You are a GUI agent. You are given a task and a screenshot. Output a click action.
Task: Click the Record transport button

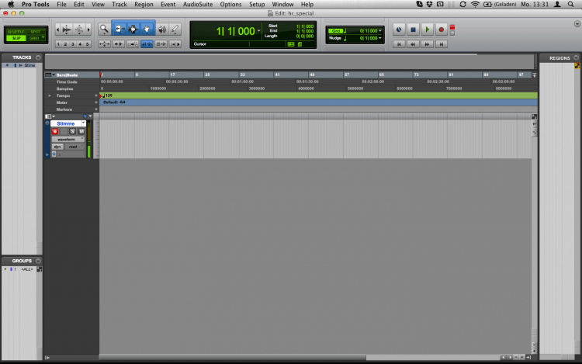tap(442, 29)
